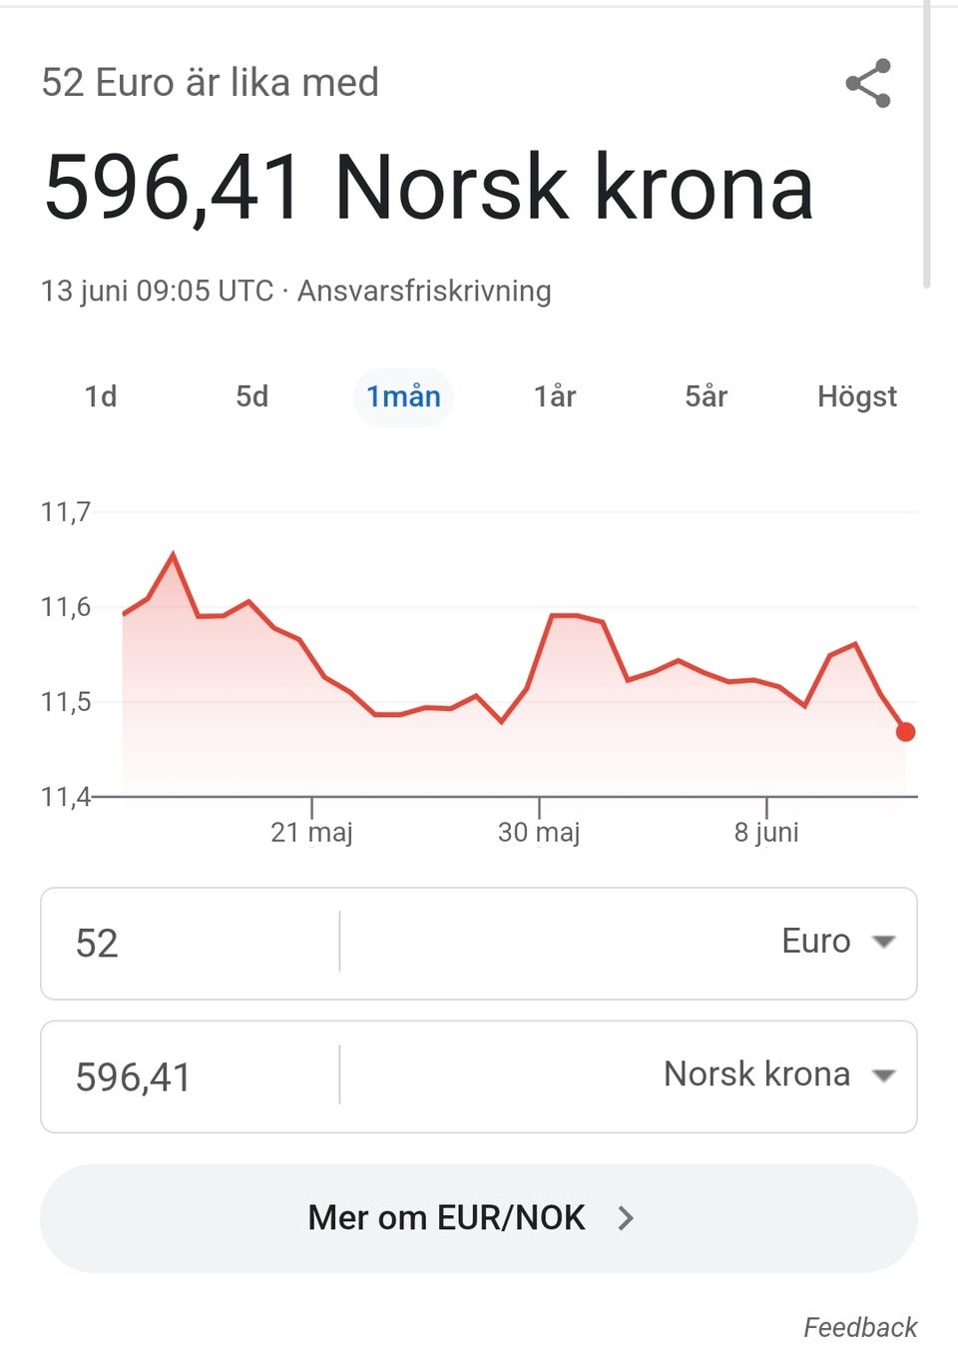The image size is (958, 1368).
Task: Open the Feedback link
Action: (860, 1327)
